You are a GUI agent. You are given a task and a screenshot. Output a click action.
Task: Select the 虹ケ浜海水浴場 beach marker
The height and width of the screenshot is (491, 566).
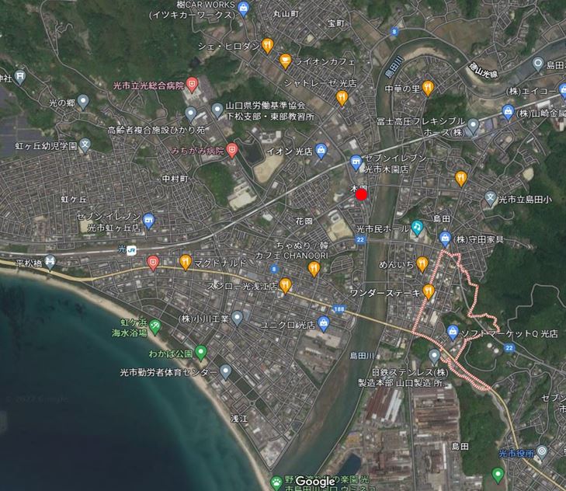coord(155,326)
